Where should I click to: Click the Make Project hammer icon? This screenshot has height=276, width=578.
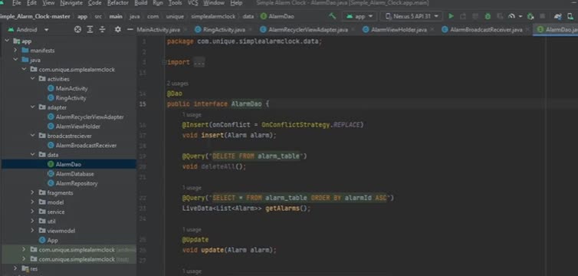[332, 16]
